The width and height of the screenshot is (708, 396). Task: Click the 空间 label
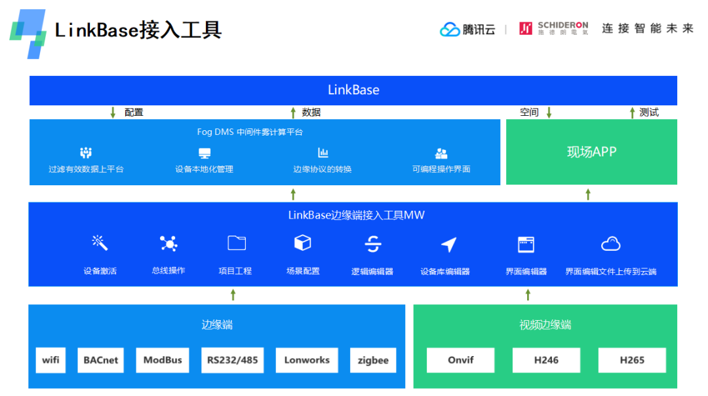point(529,113)
